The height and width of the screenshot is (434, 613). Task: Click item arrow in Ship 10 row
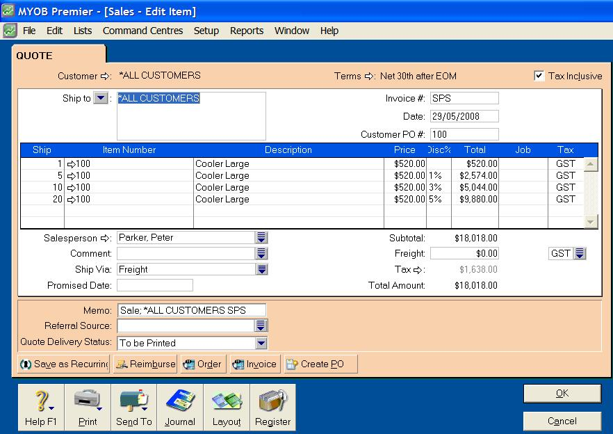pos(71,188)
